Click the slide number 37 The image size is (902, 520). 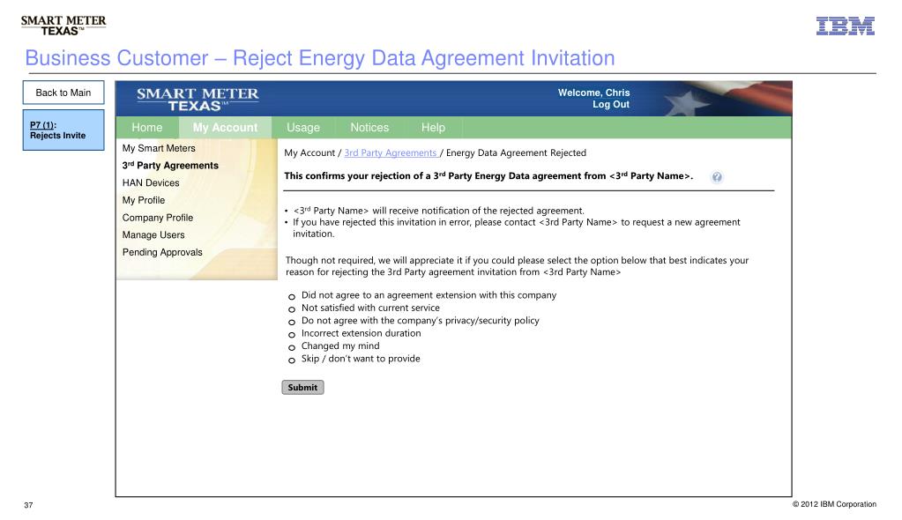coord(28,505)
